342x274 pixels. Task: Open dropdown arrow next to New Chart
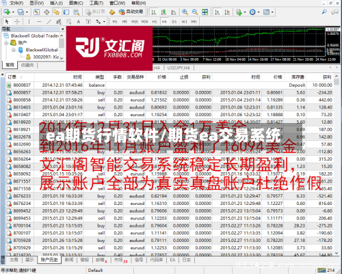click(13, 12)
